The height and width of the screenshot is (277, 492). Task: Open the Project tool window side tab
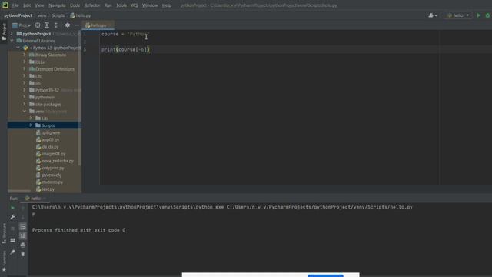4,32
